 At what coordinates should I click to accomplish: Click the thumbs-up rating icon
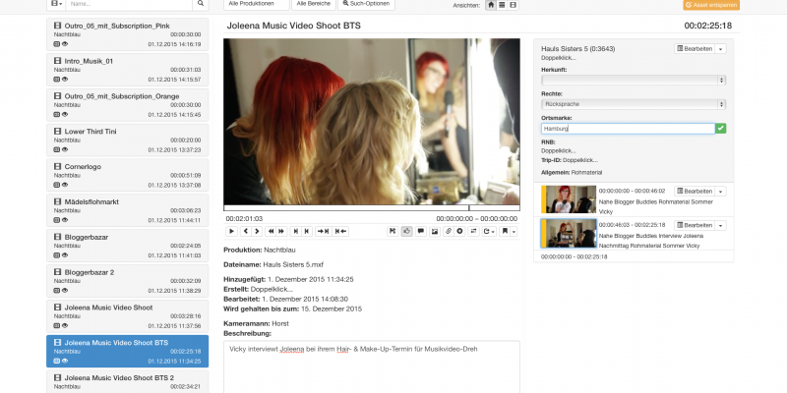(x=406, y=231)
